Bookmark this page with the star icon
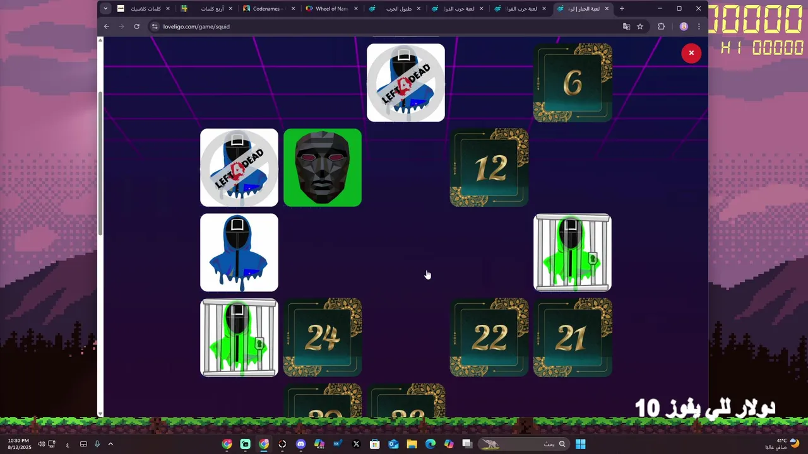Screen dimensions: 808x454 (x=640, y=26)
